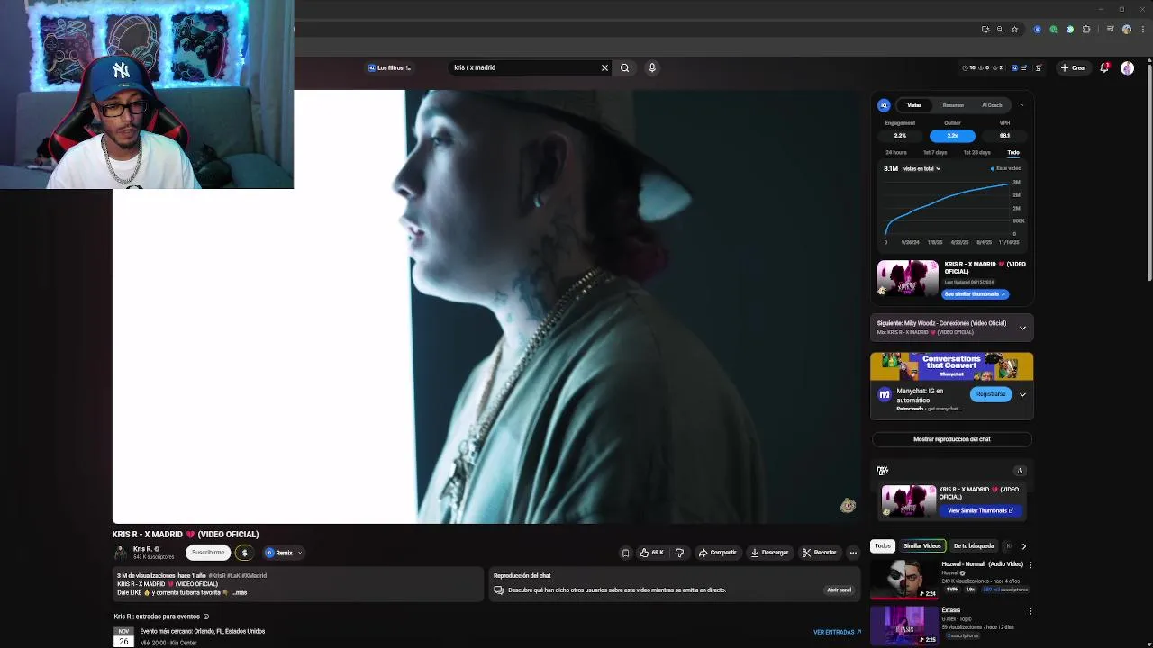This screenshot has width=1153, height=648.
Task: Click the browser bookmark star icon
Action: [x=1014, y=29]
